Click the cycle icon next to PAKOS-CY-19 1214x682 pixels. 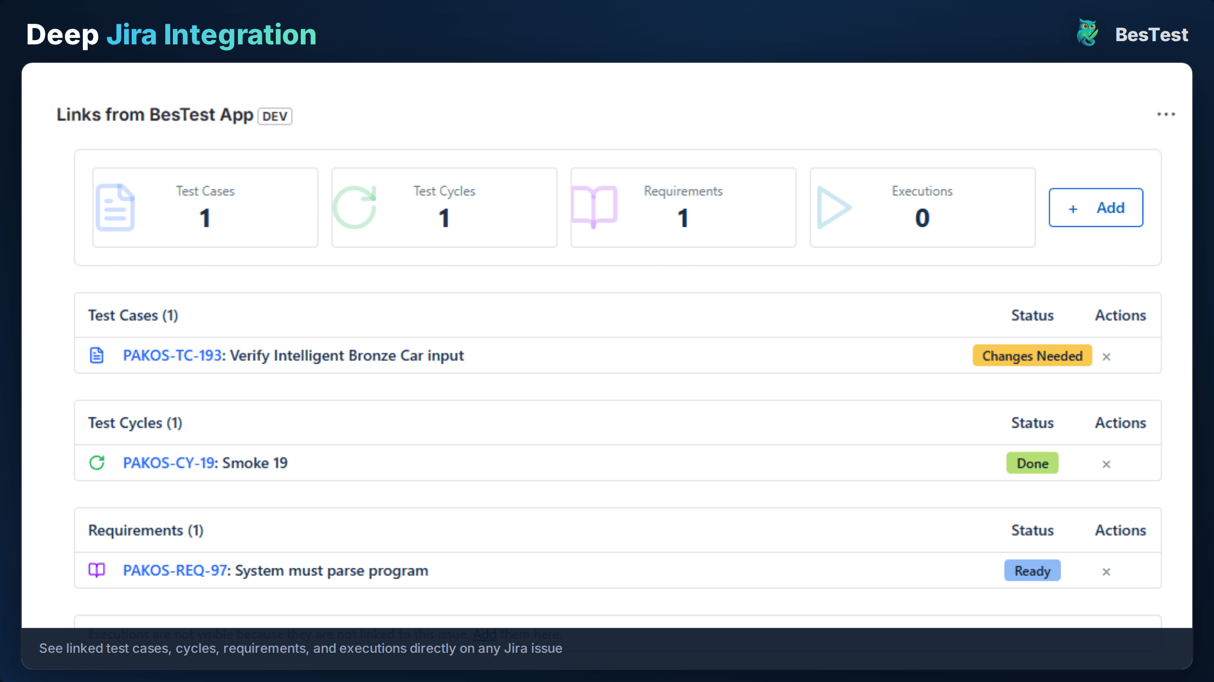point(98,463)
